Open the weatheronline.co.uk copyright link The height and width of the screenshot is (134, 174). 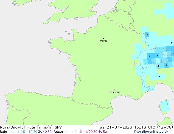coord(151,132)
